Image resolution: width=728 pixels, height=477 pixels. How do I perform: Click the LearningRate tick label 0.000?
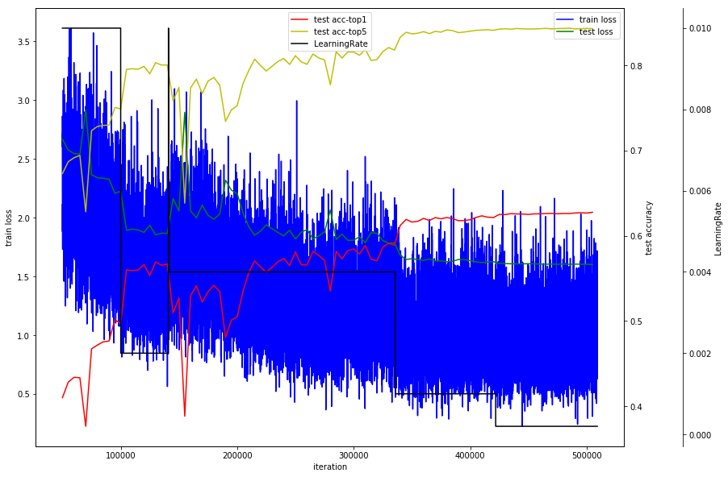pos(700,435)
